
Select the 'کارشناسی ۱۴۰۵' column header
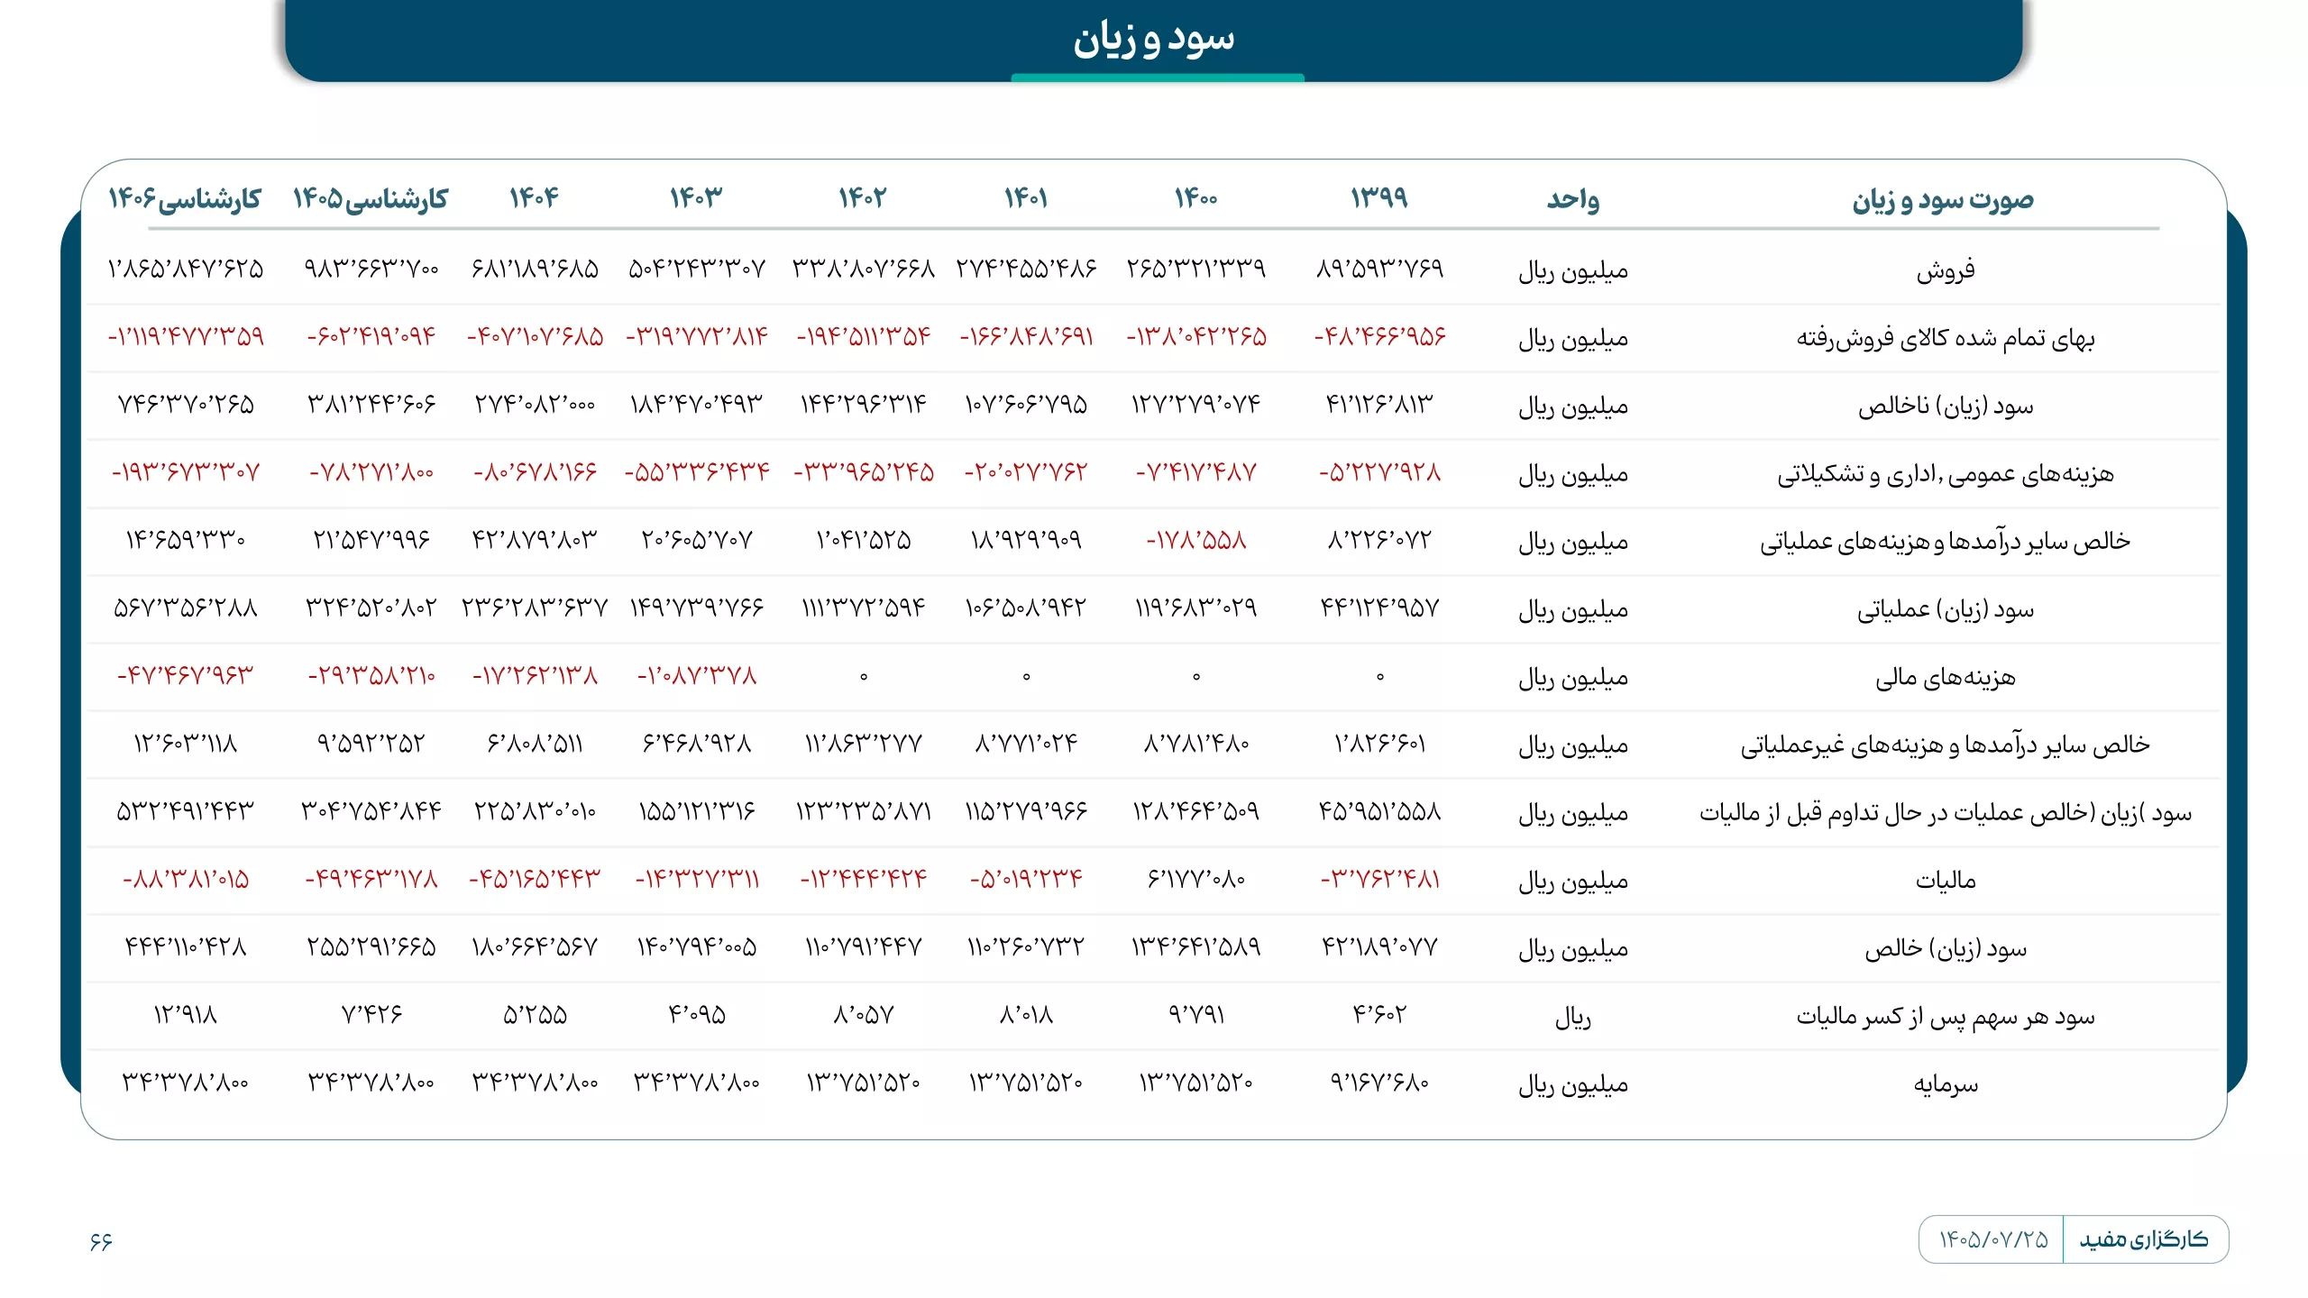371,198
